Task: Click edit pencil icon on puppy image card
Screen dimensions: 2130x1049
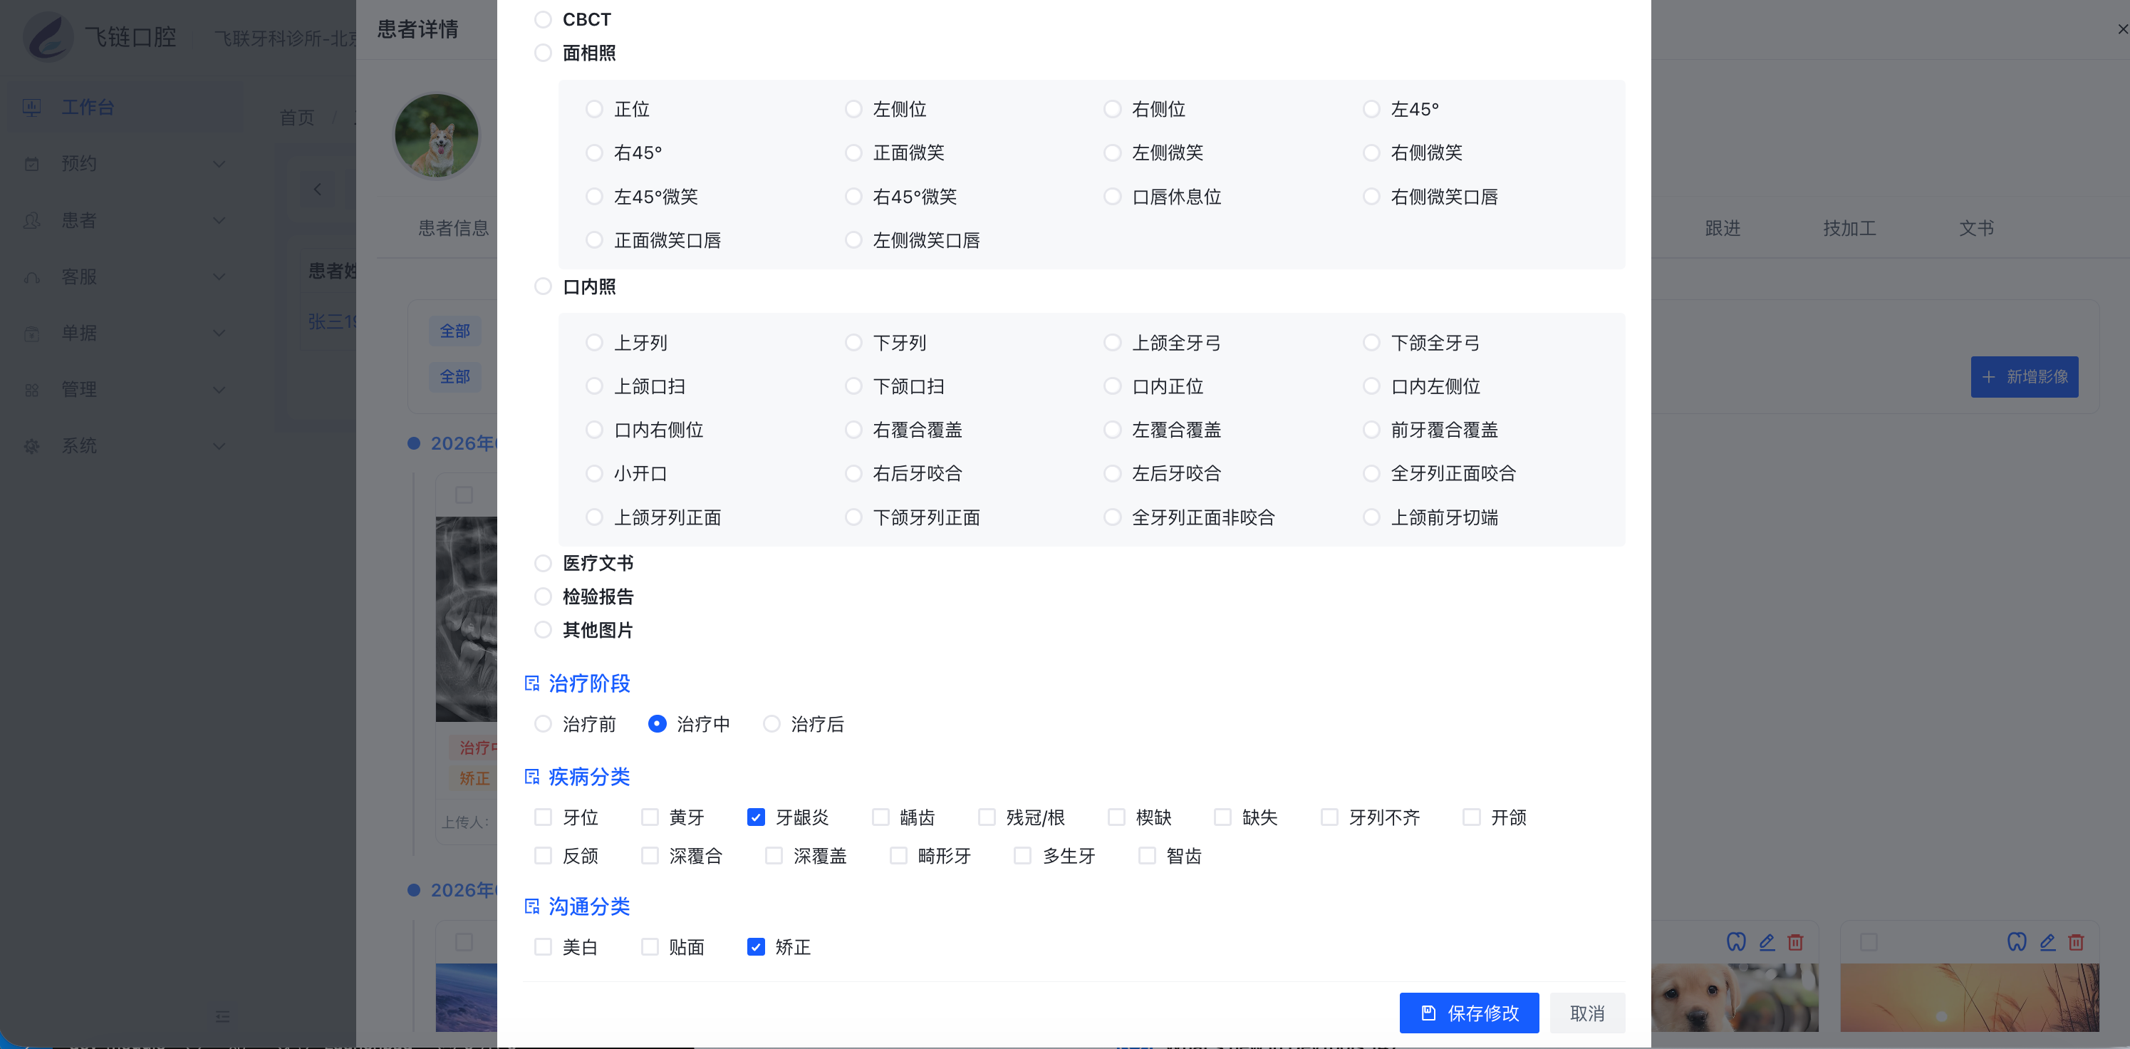Action: [x=1767, y=941]
